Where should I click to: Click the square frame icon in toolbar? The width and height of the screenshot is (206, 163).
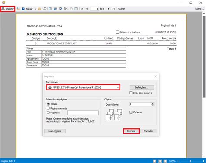(x=76, y=9)
